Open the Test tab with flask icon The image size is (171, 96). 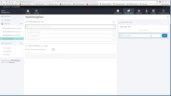pyautogui.click(x=146, y=11)
